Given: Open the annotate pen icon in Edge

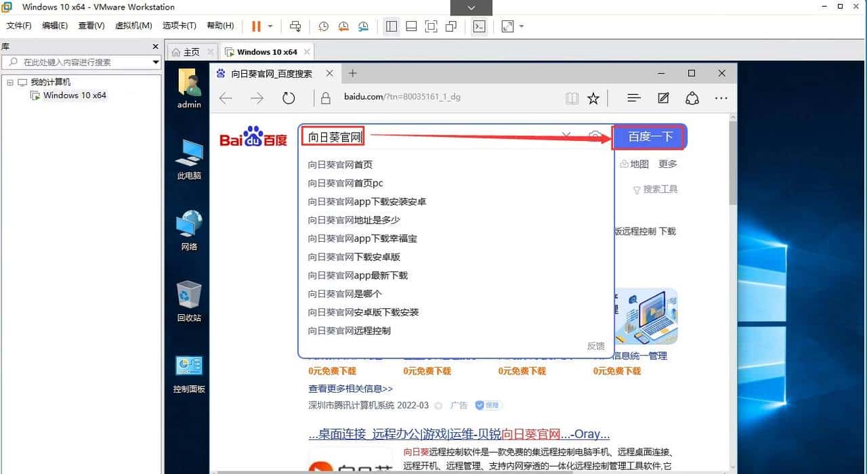Looking at the screenshot, I should pos(662,98).
